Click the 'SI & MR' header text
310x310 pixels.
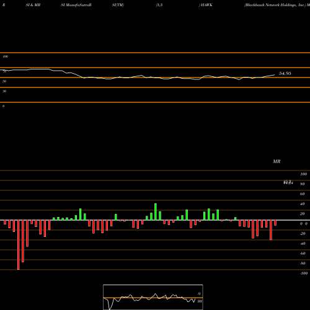pos(33,5)
